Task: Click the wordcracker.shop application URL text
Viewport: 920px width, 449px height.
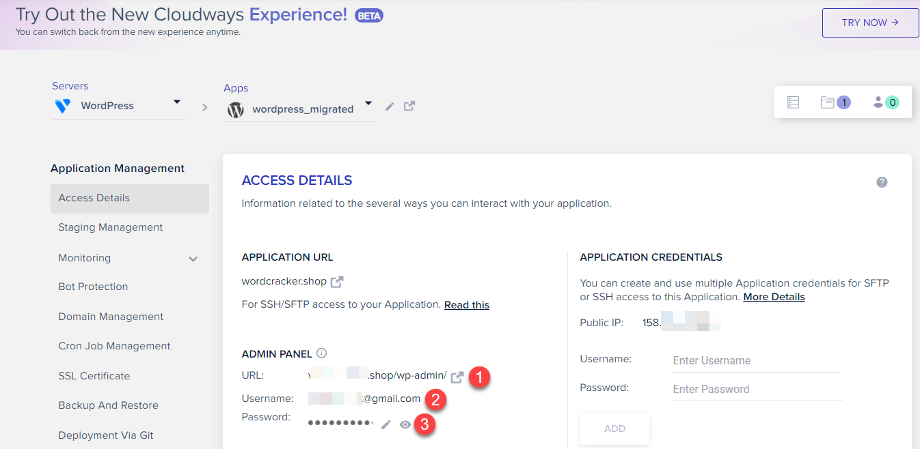Action: [x=284, y=281]
